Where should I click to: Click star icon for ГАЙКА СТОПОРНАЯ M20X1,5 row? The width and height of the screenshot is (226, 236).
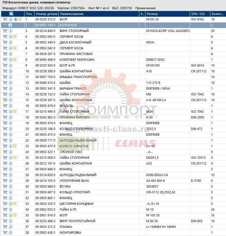(15, 158)
